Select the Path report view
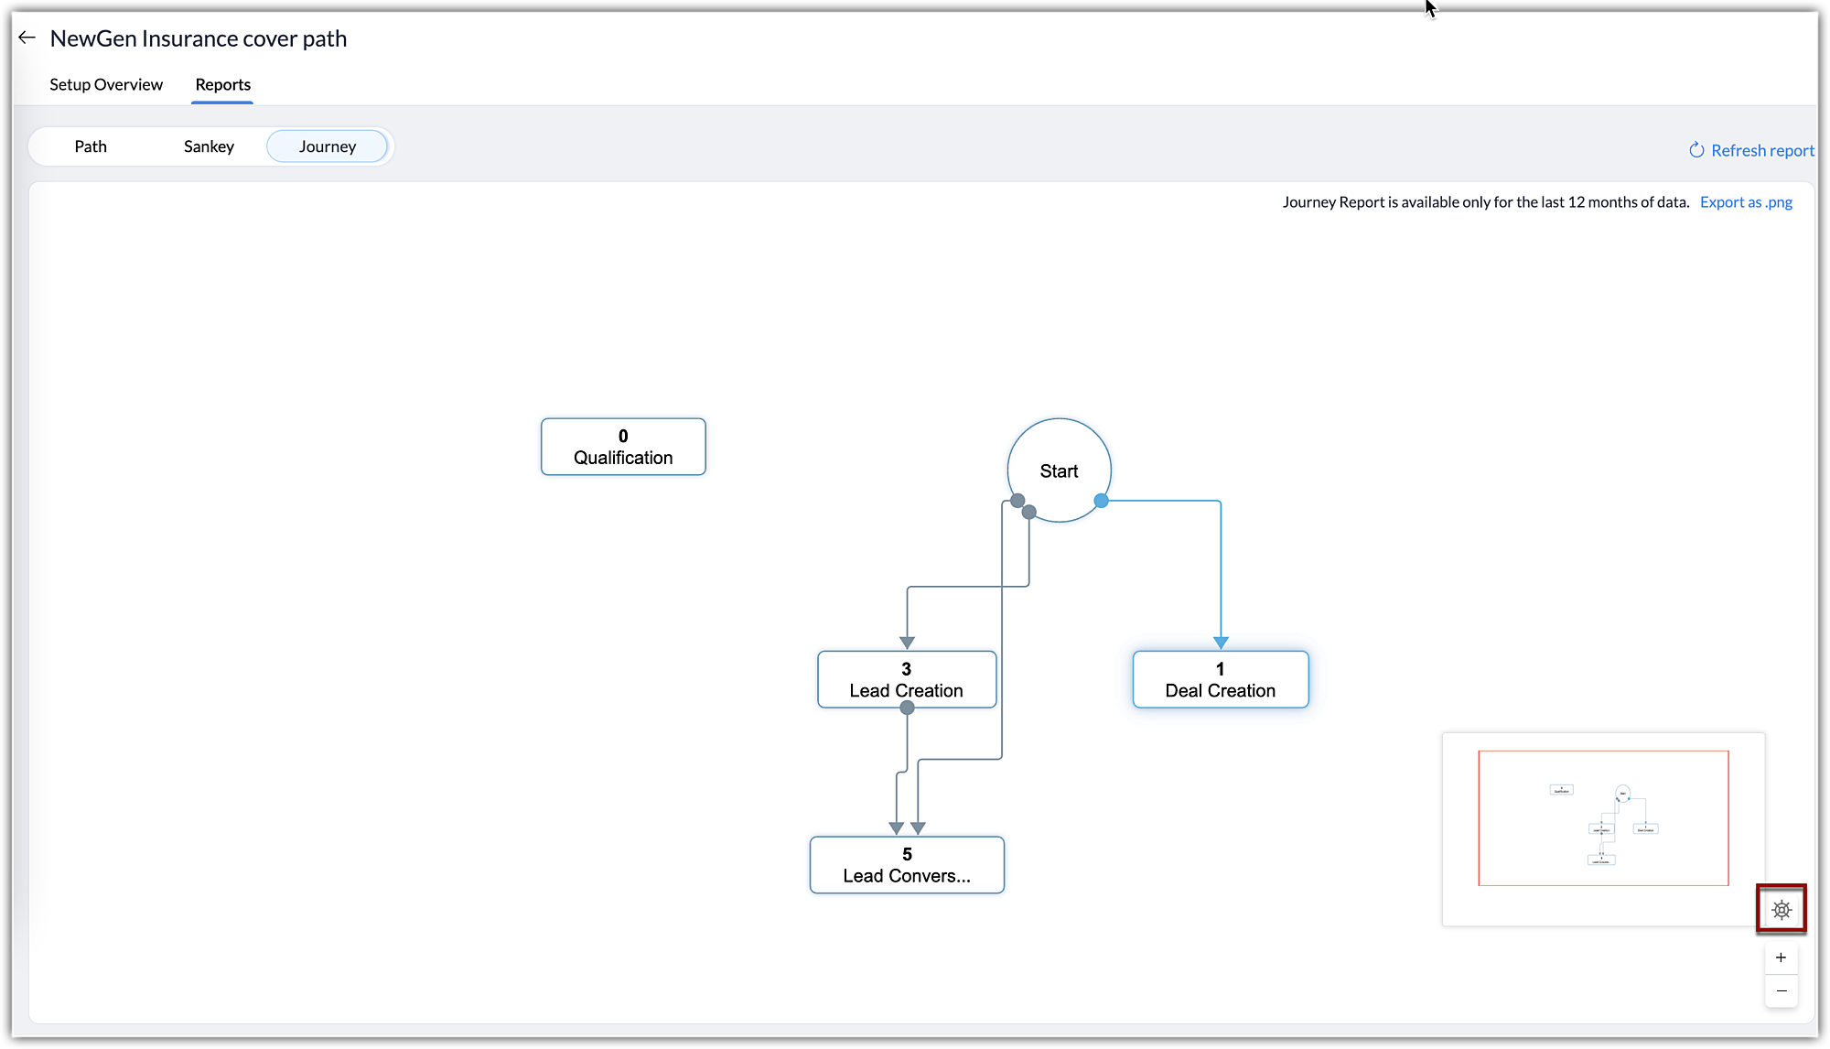1830x1049 pixels. coord(91,146)
